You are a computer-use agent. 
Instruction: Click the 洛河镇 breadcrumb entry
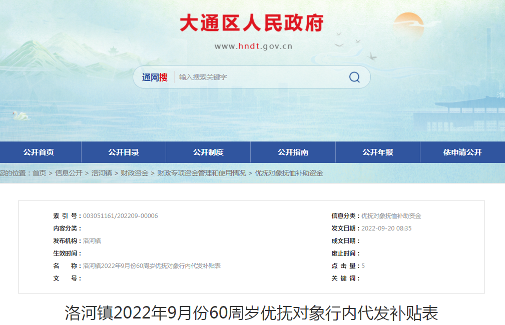click(x=102, y=173)
